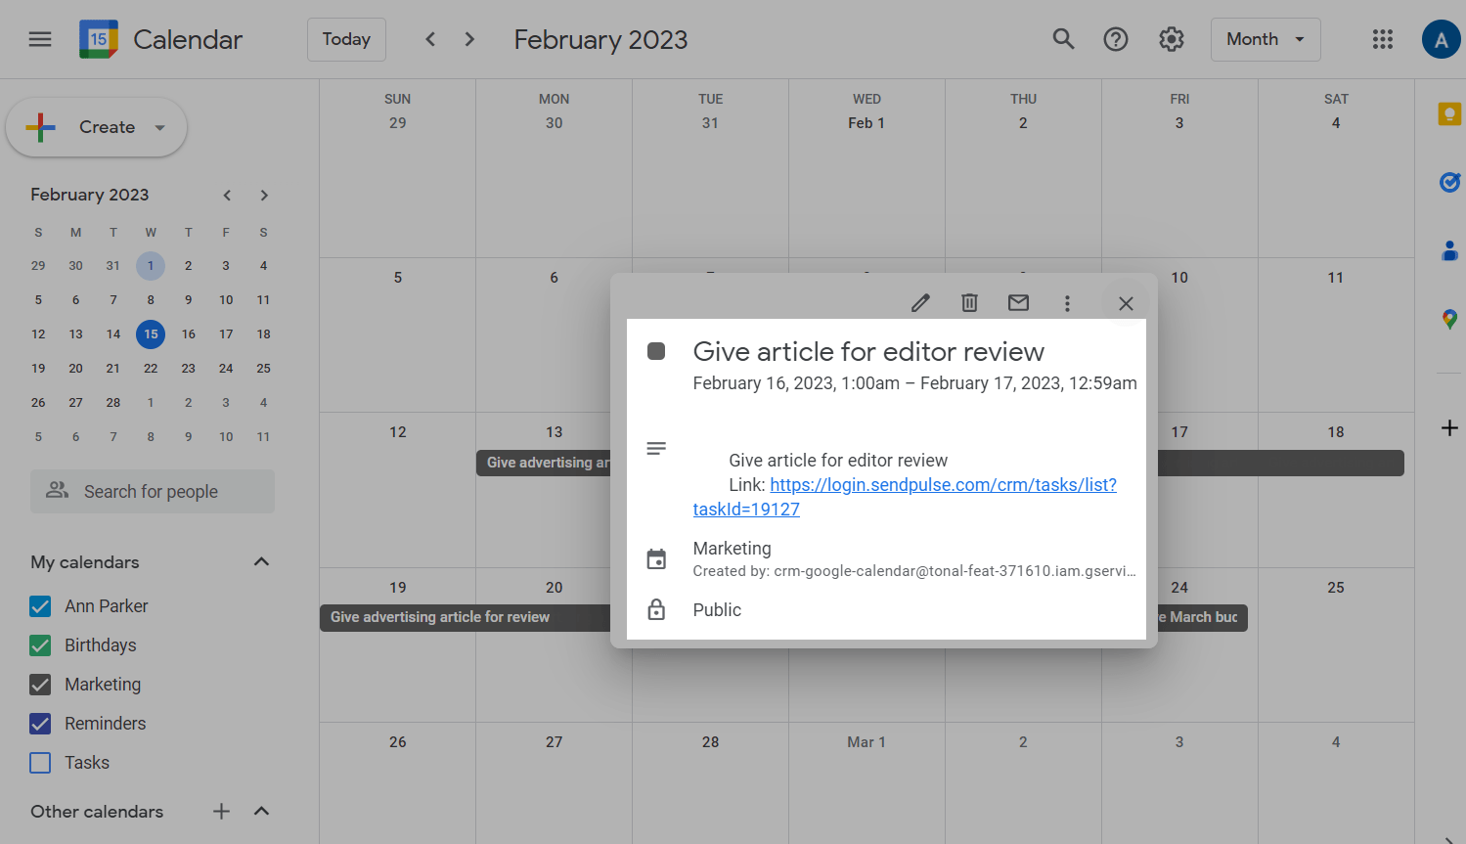Open event options three-dot menu
1466x844 pixels.
1067,303
